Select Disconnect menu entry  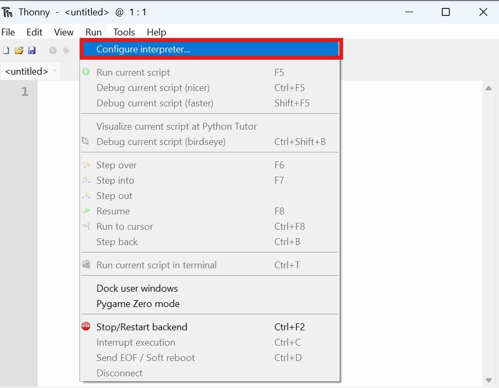210,373
